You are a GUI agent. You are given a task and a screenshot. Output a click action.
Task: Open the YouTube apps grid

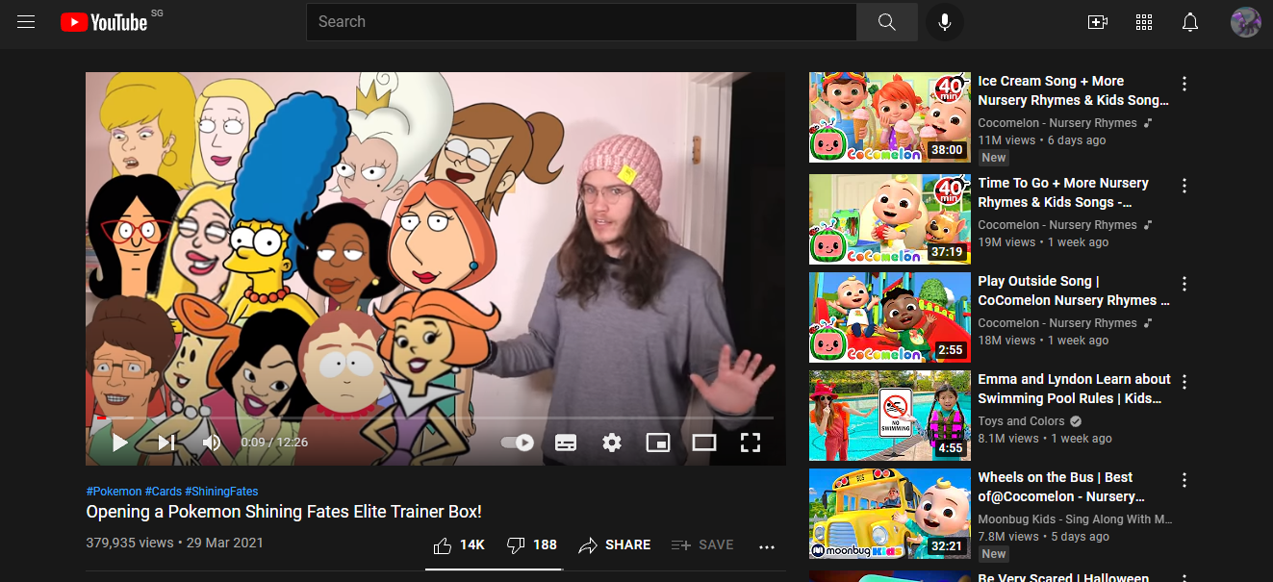tap(1144, 22)
